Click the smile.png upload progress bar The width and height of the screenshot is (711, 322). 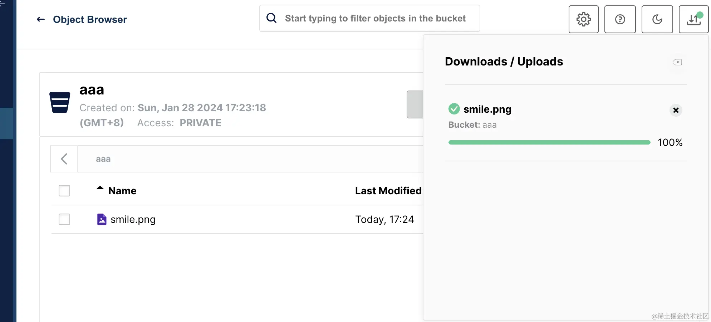(x=549, y=142)
